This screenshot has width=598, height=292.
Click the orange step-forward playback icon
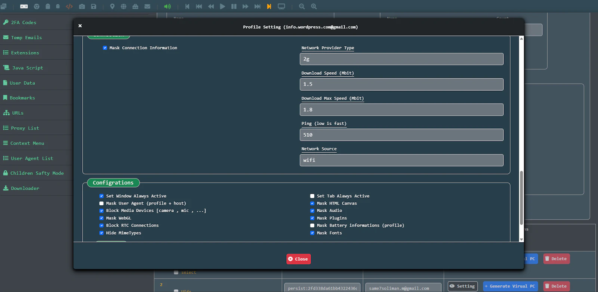269,6
